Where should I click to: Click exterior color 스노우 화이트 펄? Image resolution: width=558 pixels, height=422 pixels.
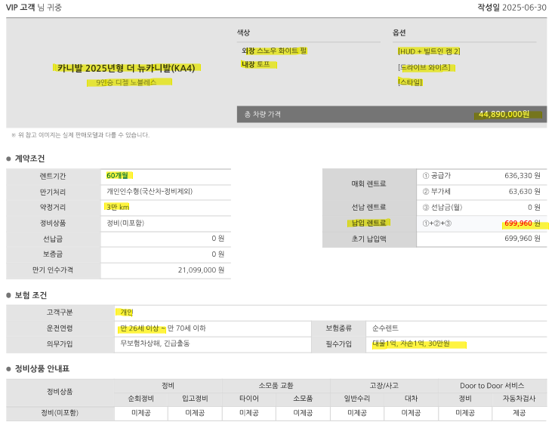282,51
